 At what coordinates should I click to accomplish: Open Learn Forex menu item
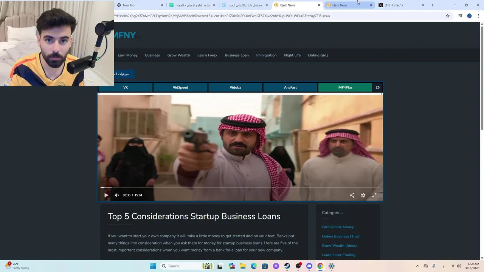[207, 55]
